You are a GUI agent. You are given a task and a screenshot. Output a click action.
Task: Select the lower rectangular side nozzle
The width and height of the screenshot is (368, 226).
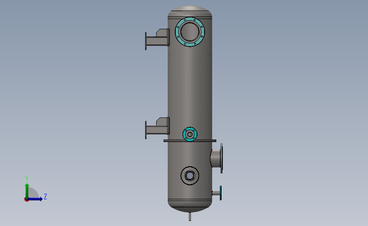(157, 128)
